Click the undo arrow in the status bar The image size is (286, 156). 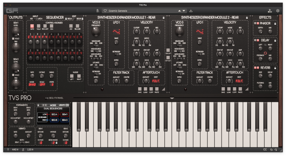271,150
